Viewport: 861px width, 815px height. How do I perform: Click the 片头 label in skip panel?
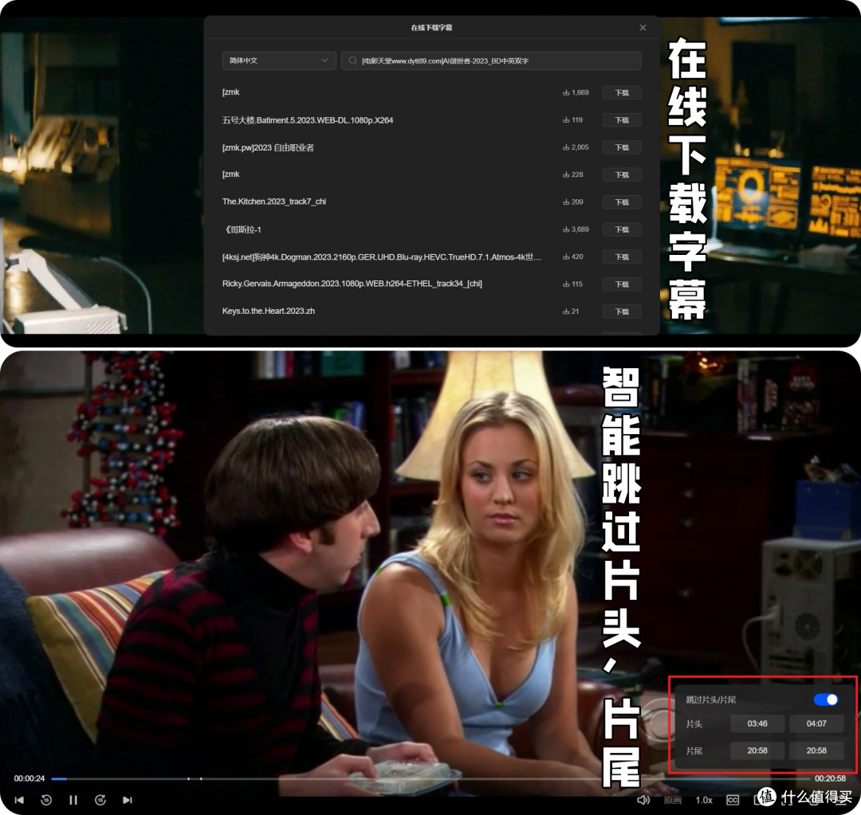coord(694,723)
